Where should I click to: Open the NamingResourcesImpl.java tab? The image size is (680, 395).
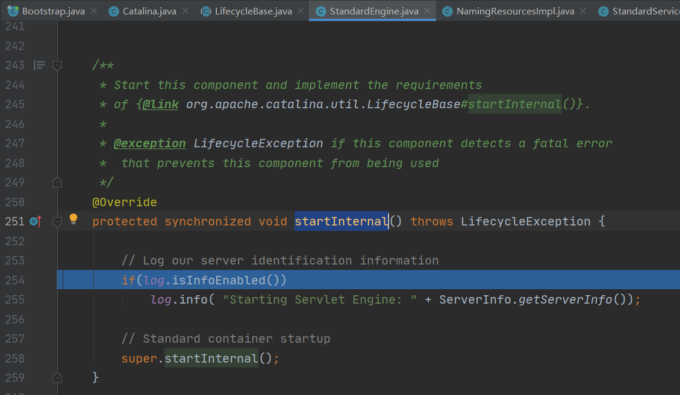point(515,11)
